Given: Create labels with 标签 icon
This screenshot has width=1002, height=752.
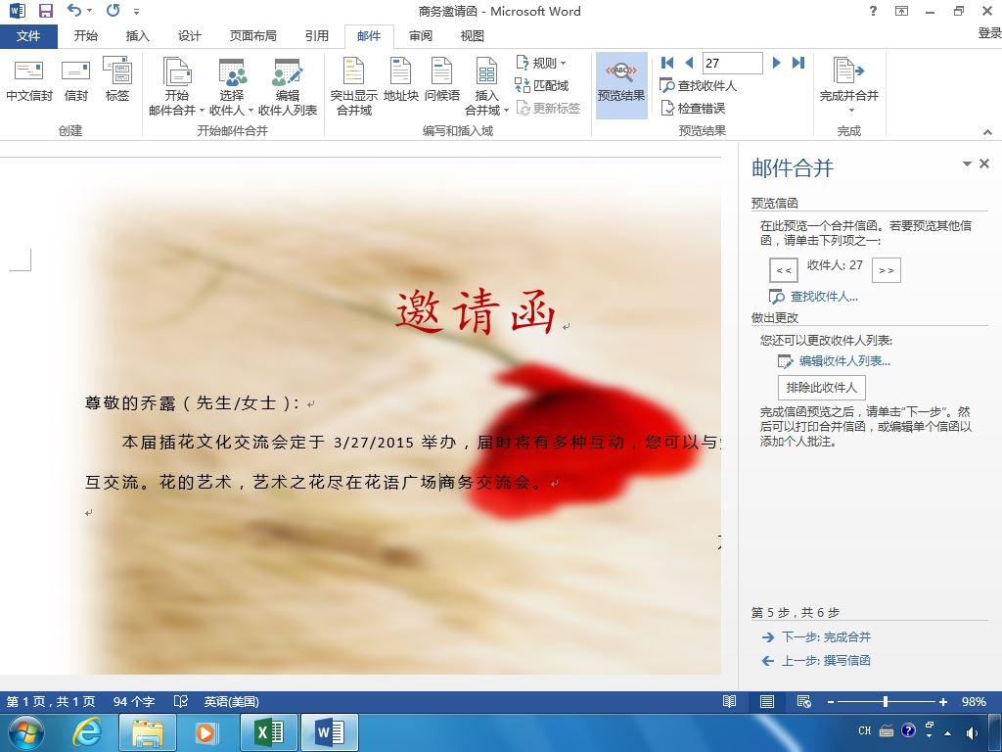Looking at the screenshot, I should coord(117,81).
